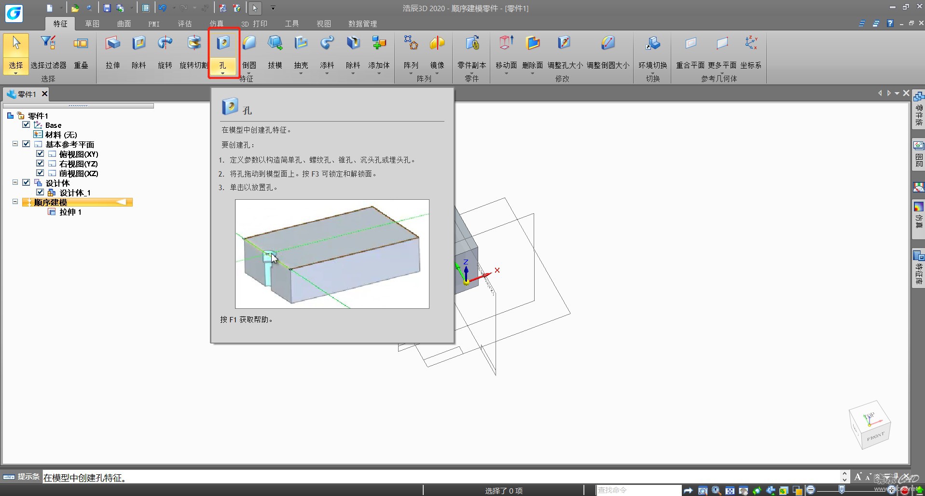Open the undo history dropdown arrow
Image resolution: width=925 pixels, height=496 pixels.
point(174,8)
